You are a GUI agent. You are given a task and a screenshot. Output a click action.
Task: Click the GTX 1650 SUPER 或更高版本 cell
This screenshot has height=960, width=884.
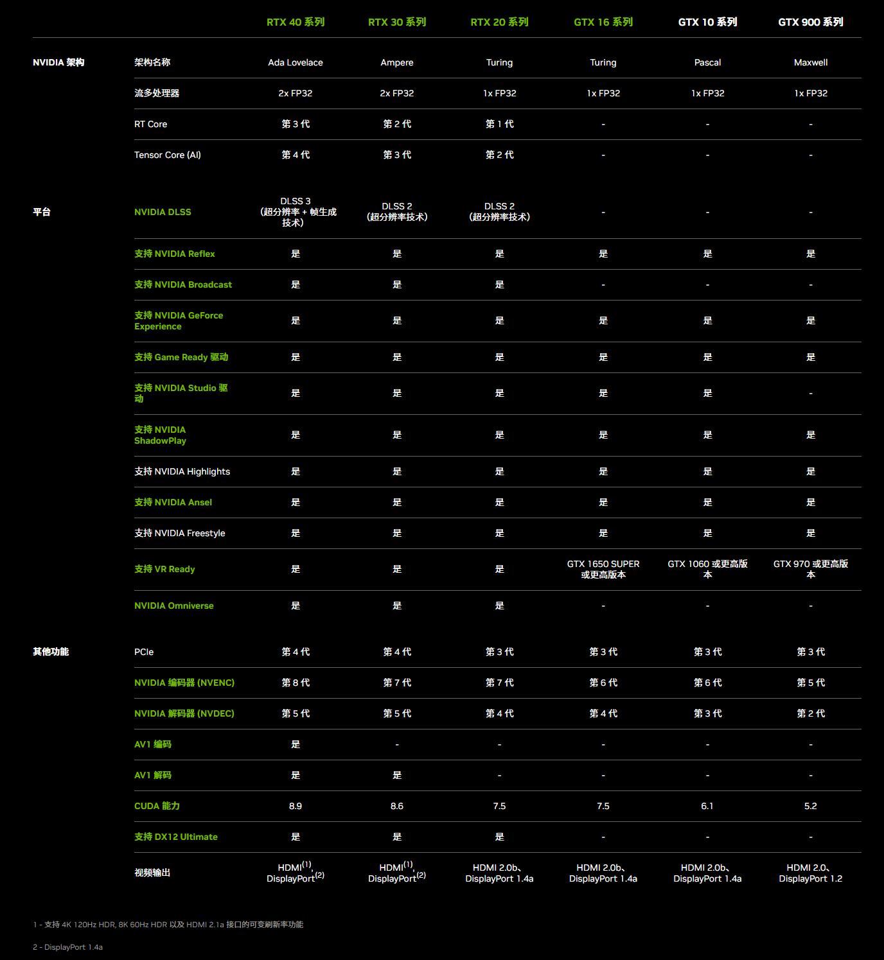click(603, 569)
